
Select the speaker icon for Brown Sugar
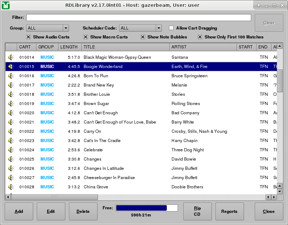[11, 104]
